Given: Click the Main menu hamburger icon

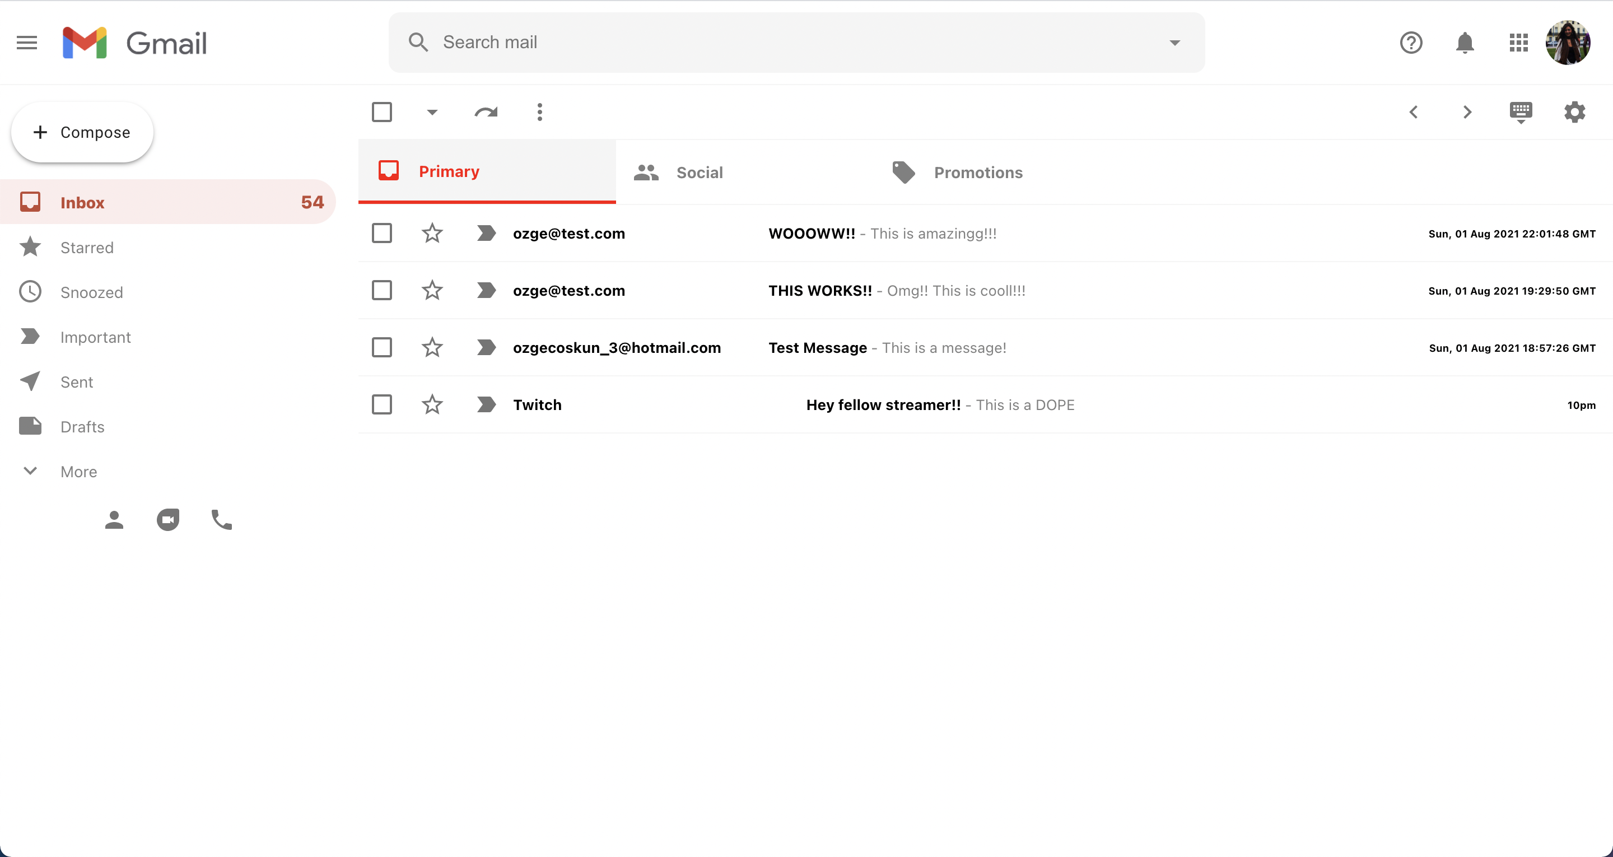Looking at the screenshot, I should click(x=27, y=41).
